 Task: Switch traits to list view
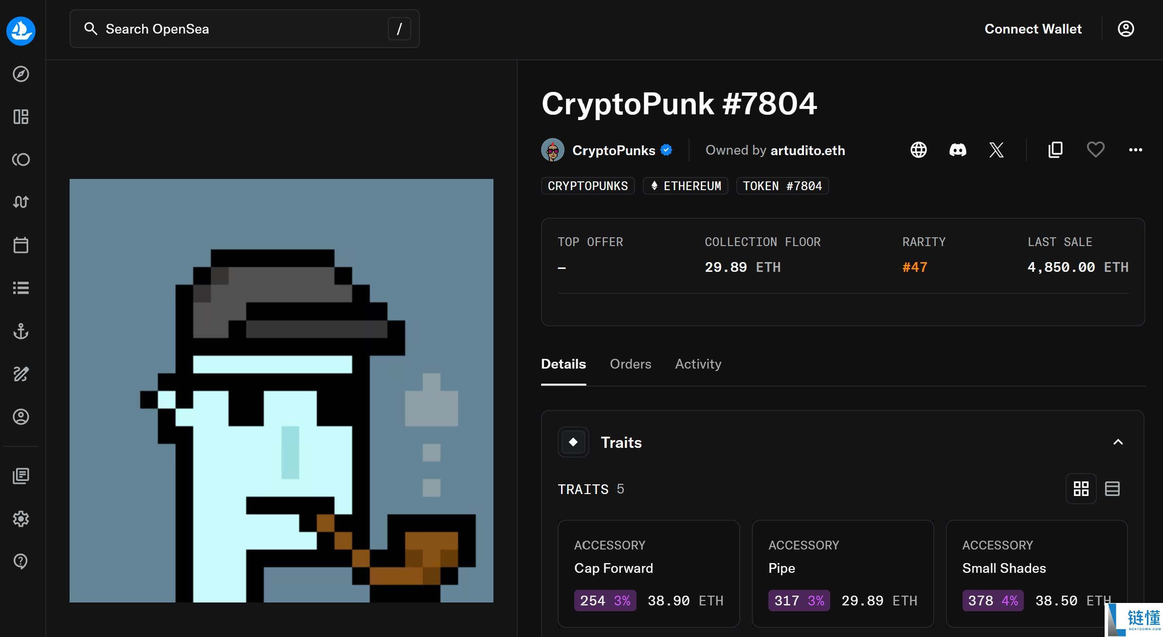pos(1112,489)
